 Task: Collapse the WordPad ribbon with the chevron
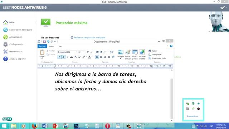coord(167,46)
